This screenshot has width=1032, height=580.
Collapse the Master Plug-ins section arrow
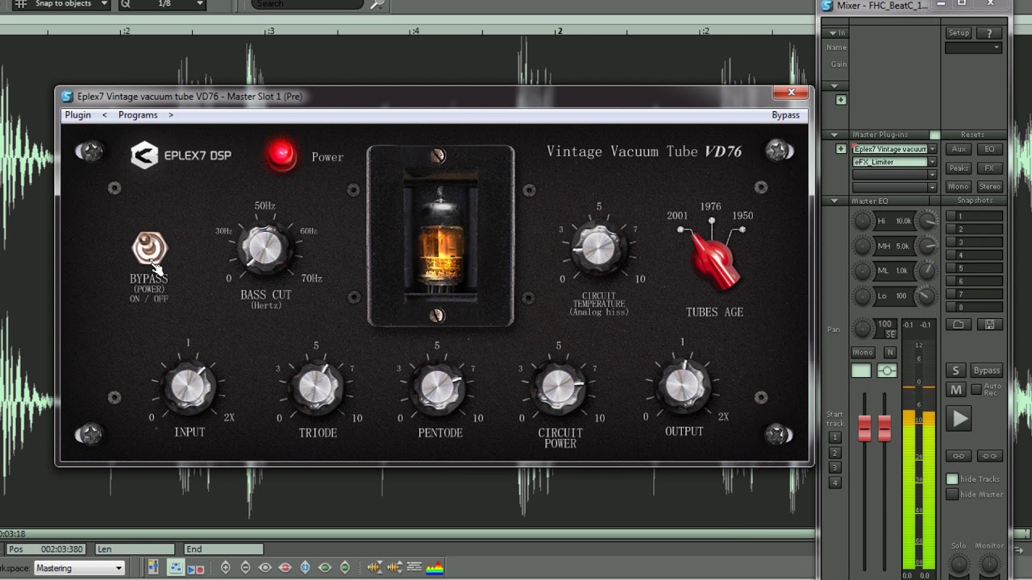[x=834, y=135]
